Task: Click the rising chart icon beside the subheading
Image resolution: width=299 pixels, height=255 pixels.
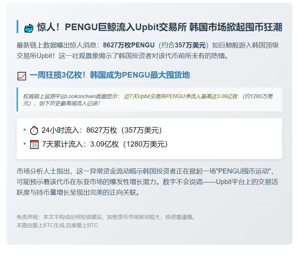Action: coord(22,76)
